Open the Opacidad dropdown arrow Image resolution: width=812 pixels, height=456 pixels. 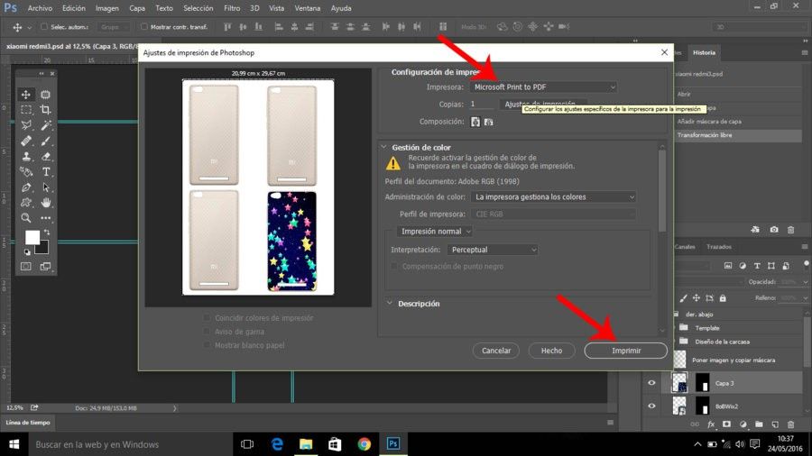(806, 282)
